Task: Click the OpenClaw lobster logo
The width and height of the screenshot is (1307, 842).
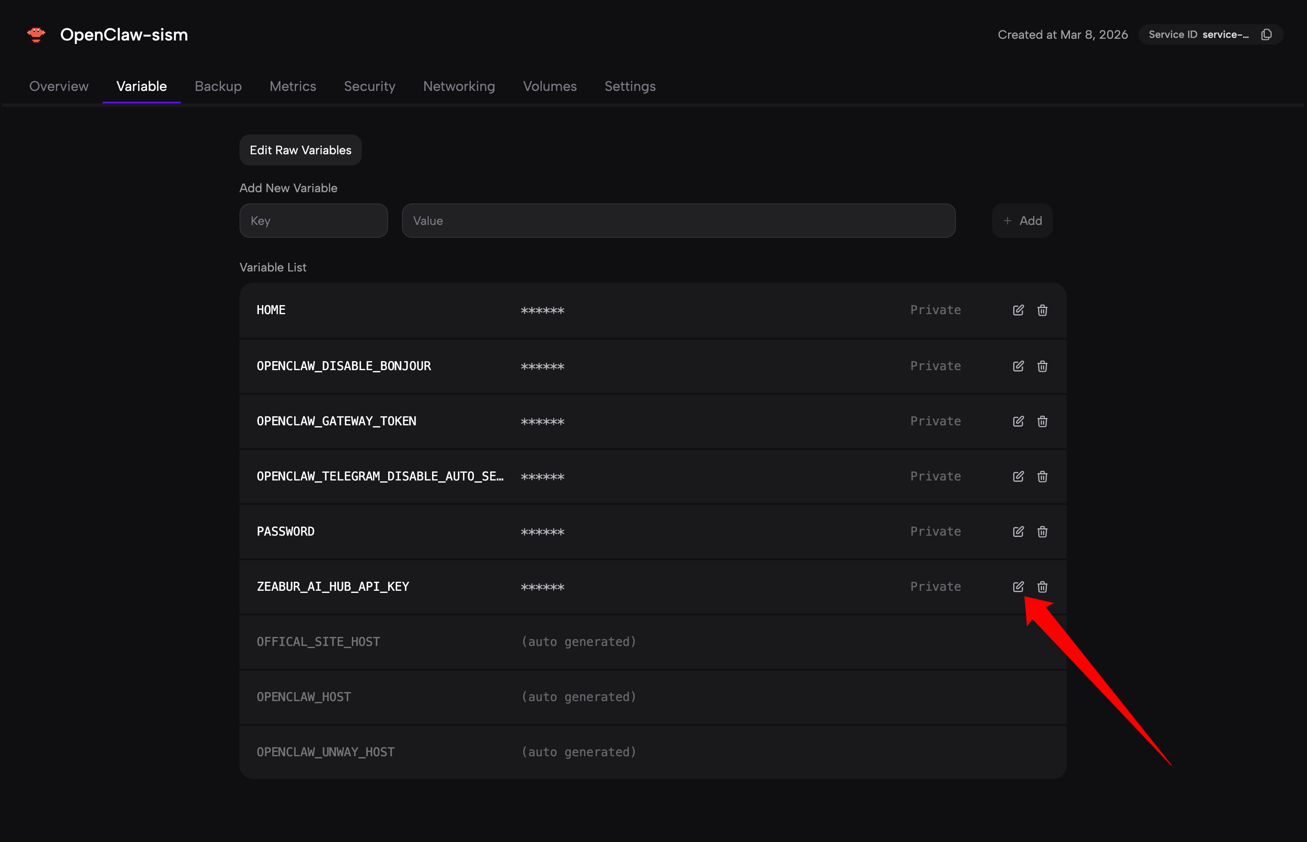Action: tap(36, 34)
